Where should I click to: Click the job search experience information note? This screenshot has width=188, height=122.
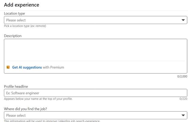tap(52, 121)
